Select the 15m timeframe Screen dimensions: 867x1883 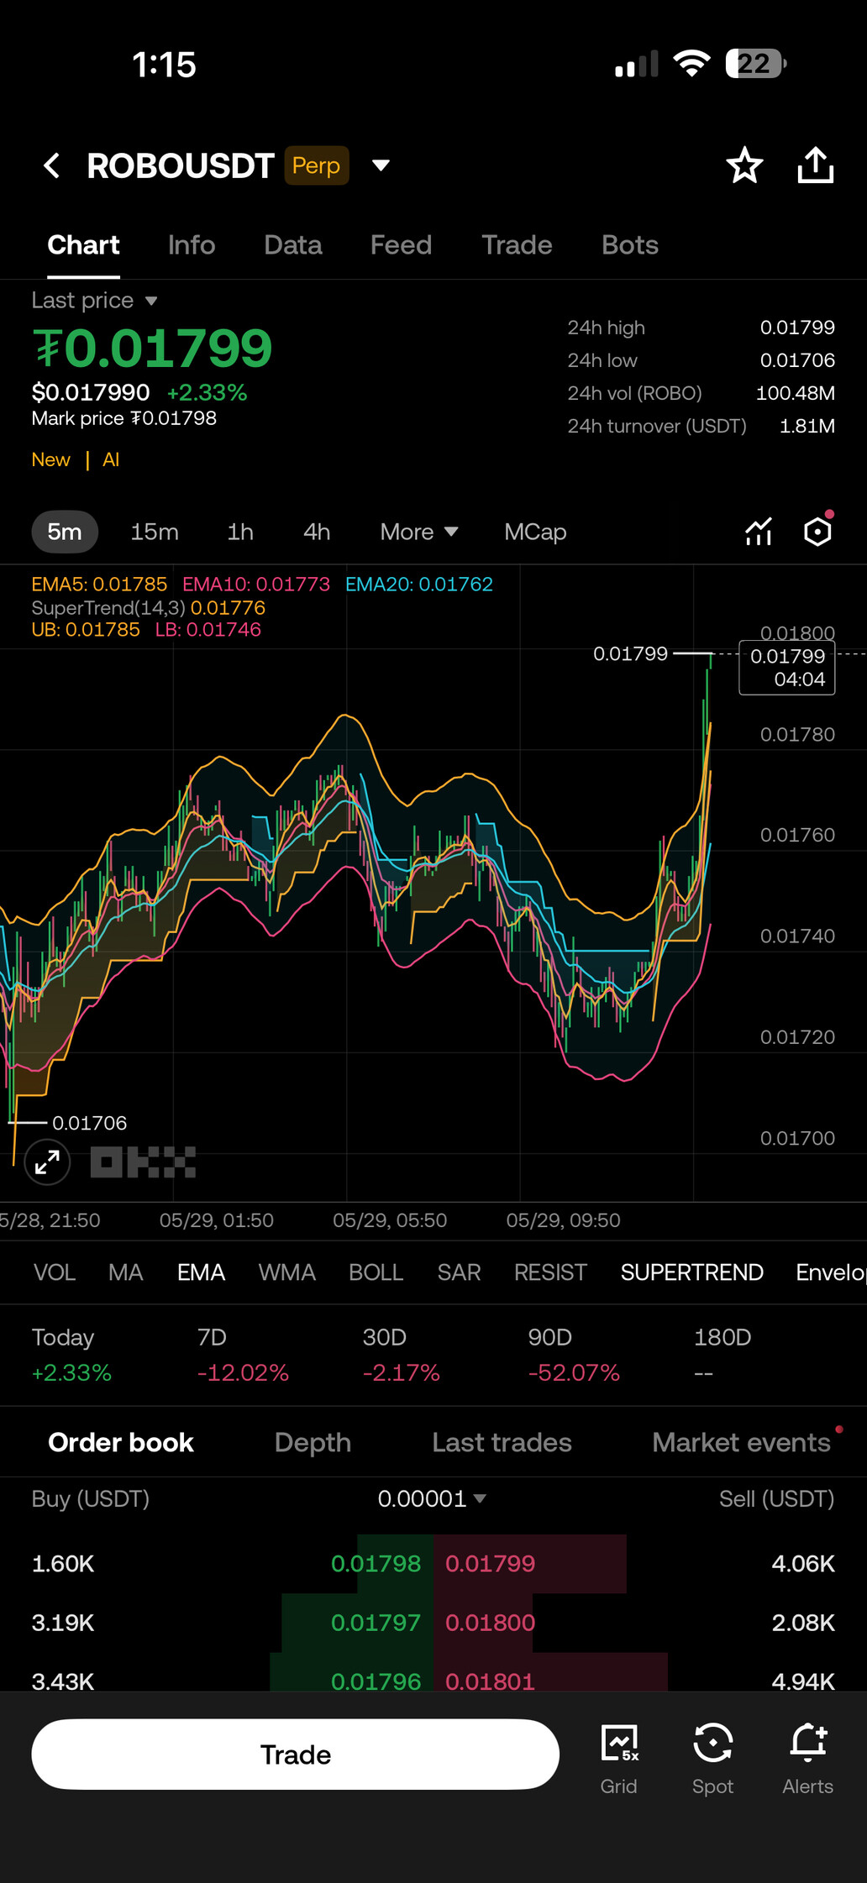(x=155, y=532)
